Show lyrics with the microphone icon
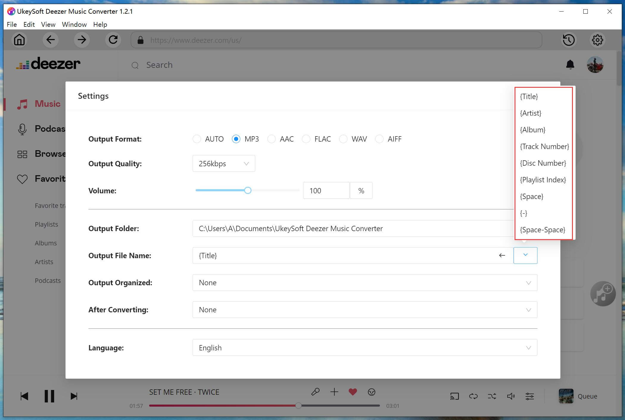This screenshot has height=420, width=625. 315,392
